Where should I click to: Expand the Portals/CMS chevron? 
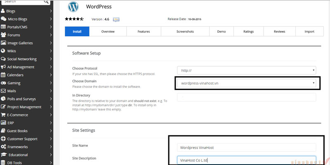[51, 27]
